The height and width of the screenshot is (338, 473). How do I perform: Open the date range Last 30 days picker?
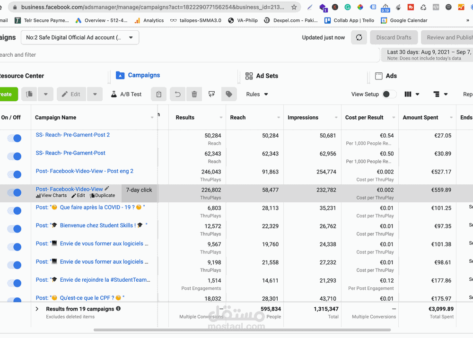click(x=427, y=55)
